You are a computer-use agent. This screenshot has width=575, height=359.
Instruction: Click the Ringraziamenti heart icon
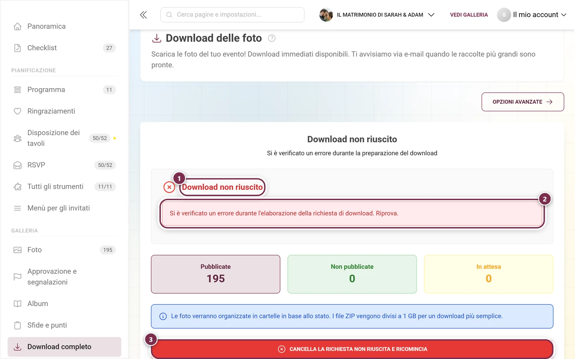(18, 111)
